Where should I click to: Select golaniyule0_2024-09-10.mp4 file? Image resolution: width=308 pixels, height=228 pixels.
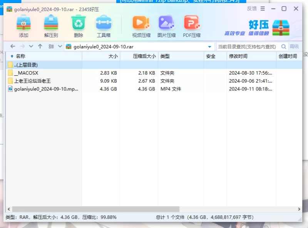pyautogui.click(x=154, y=89)
